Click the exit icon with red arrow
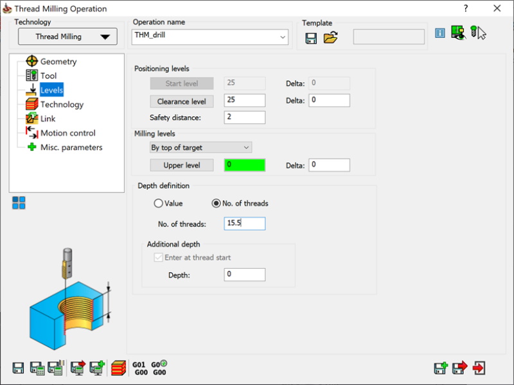514x385 pixels. tap(479, 368)
